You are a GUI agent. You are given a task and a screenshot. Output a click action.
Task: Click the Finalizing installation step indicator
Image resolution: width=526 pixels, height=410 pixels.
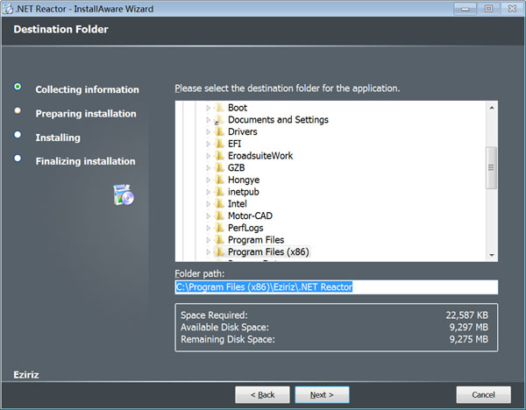18,159
